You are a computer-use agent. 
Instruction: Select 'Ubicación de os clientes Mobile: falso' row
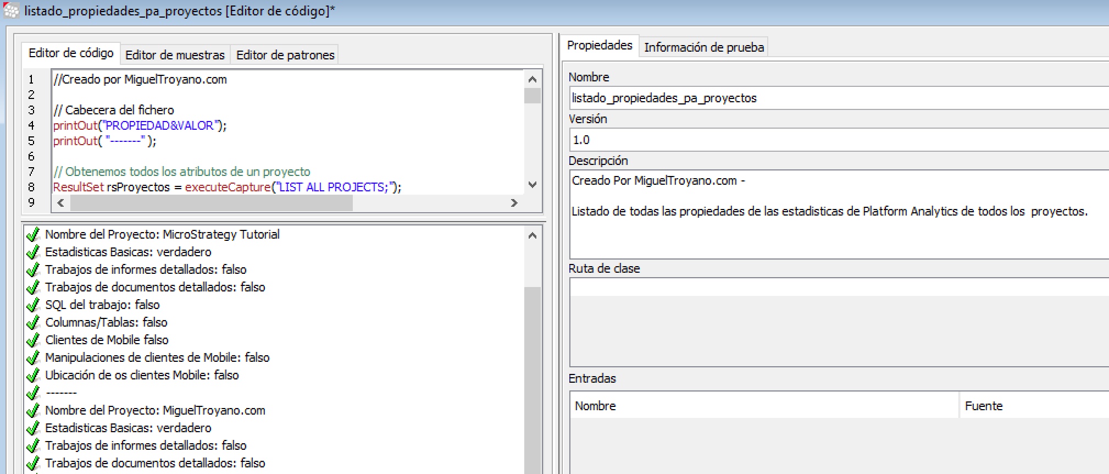click(142, 375)
